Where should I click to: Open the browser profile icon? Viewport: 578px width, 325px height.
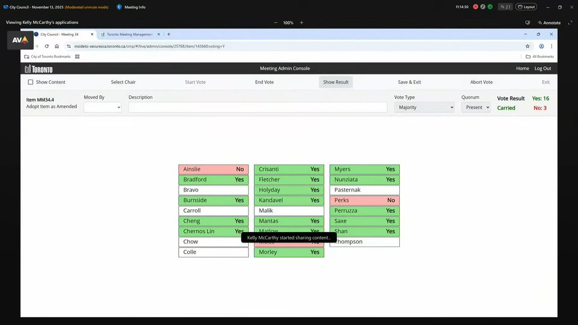[x=541, y=46]
